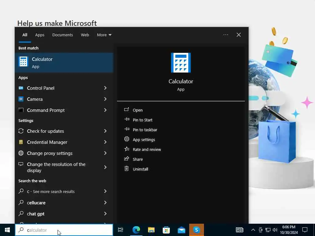Image resolution: width=315 pixels, height=236 pixels.
Task: Expand Control Panel result details
Action: 105,88
